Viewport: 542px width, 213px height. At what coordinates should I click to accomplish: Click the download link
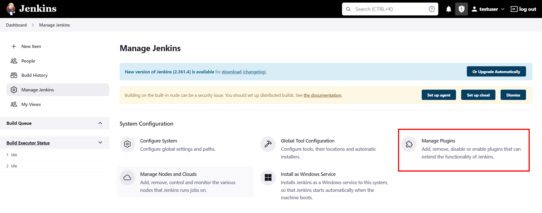coord(232,72)
